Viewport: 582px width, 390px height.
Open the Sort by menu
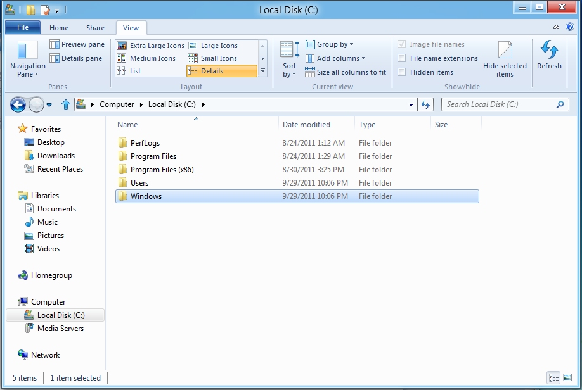tap(290, 60)
